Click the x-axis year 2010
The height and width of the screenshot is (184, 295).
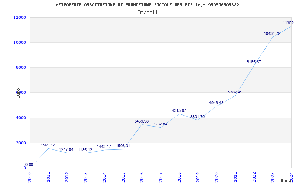click(x=30, y=177)
